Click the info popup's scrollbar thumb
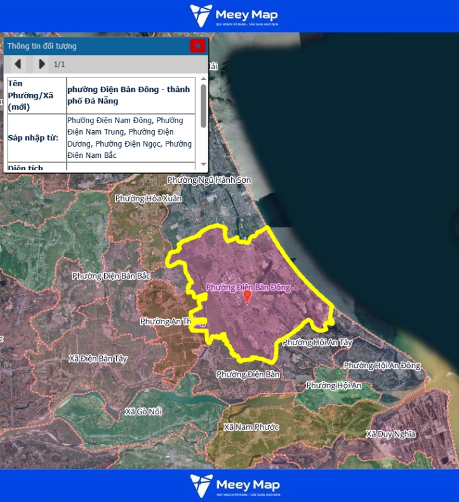459x502 pixels. [203, 106]
